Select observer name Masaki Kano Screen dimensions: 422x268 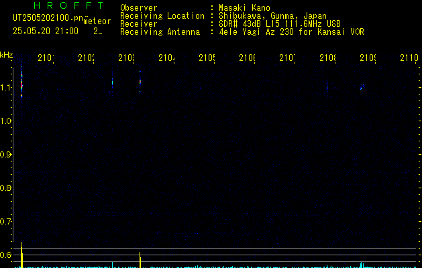[x=244, y=7]
